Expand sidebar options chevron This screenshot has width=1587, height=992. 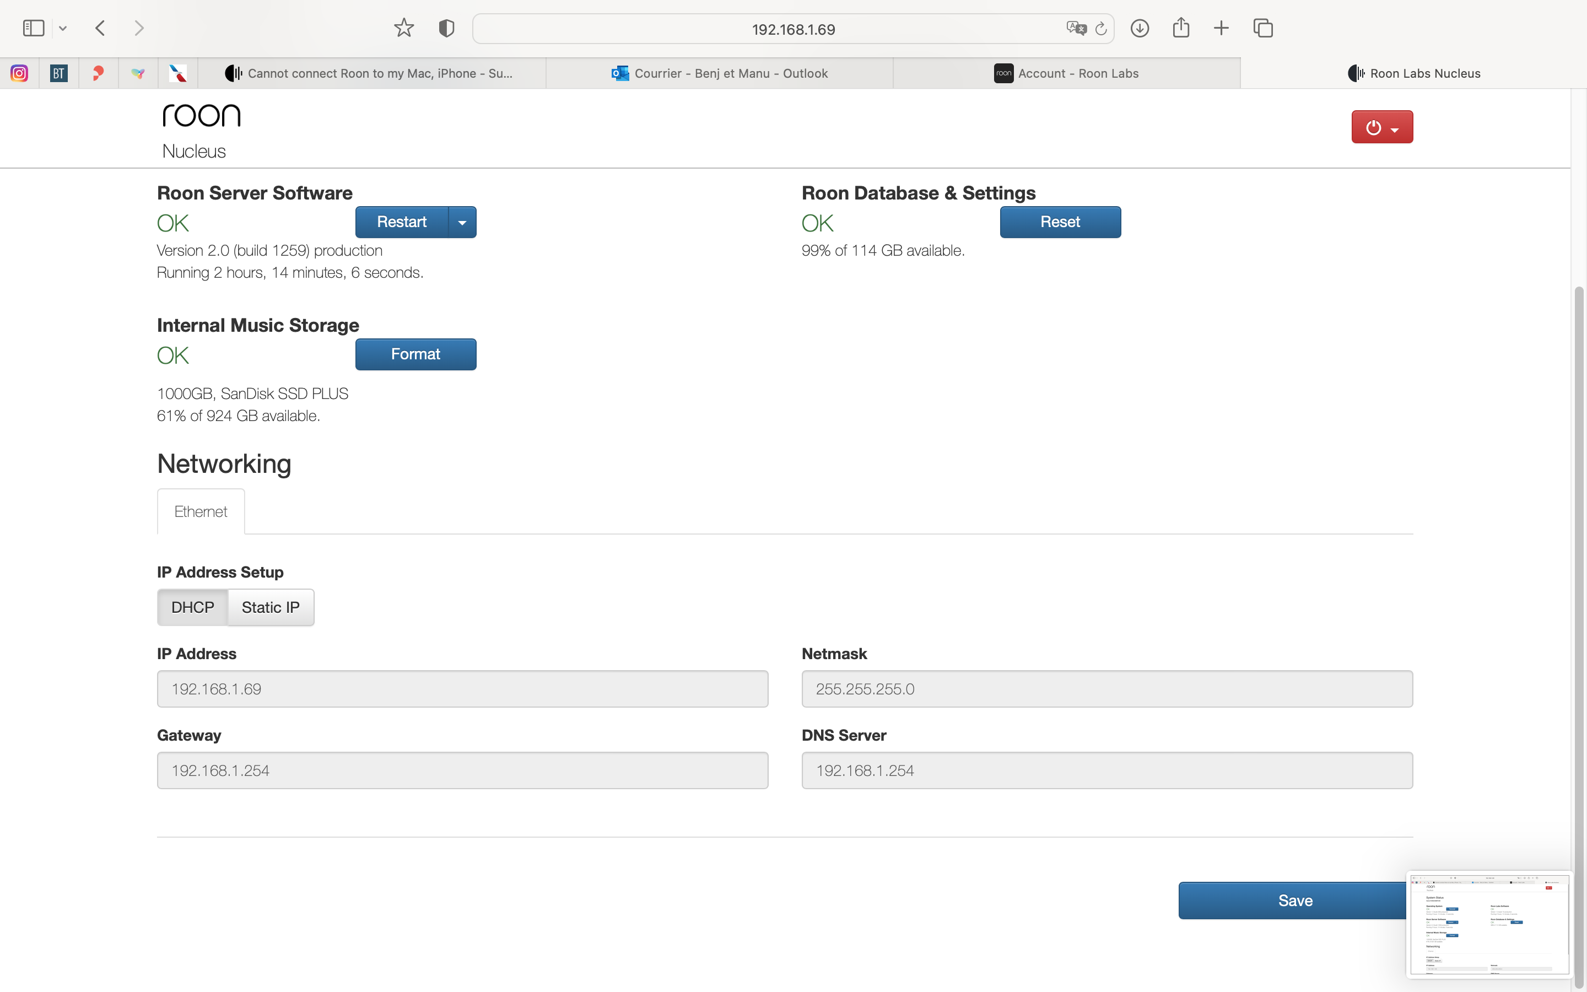tap(63, 28)
